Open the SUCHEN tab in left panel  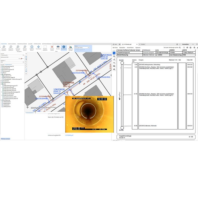3,65
